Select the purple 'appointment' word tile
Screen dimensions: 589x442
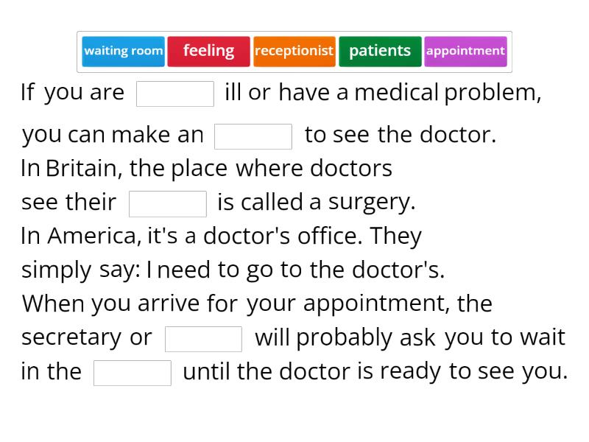pos(465,51)
